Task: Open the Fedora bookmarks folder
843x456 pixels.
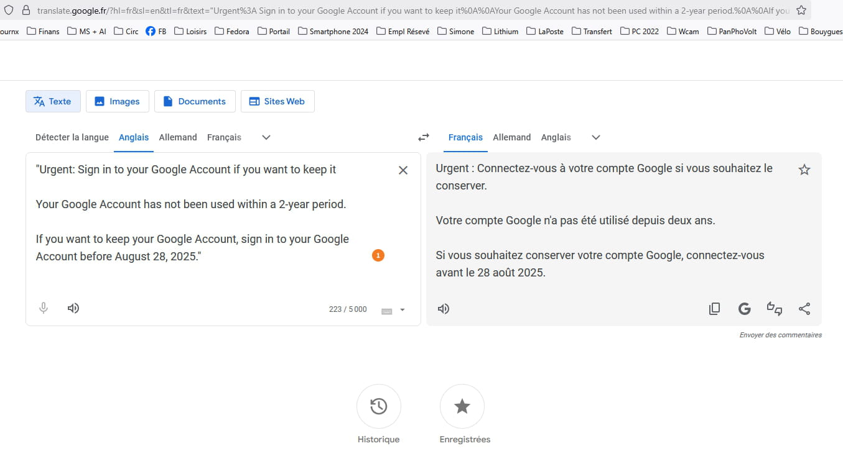Action: tap(232, 31)
